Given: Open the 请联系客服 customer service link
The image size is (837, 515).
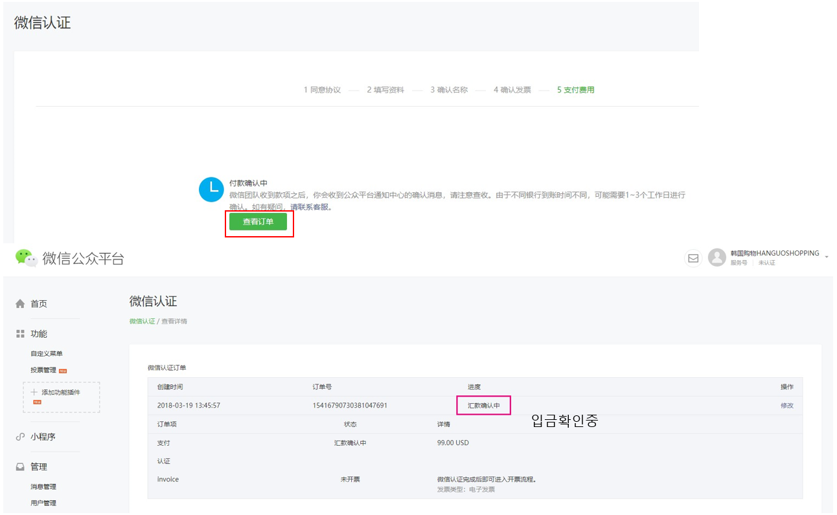Looking at the screenshot, I should 310,207.
